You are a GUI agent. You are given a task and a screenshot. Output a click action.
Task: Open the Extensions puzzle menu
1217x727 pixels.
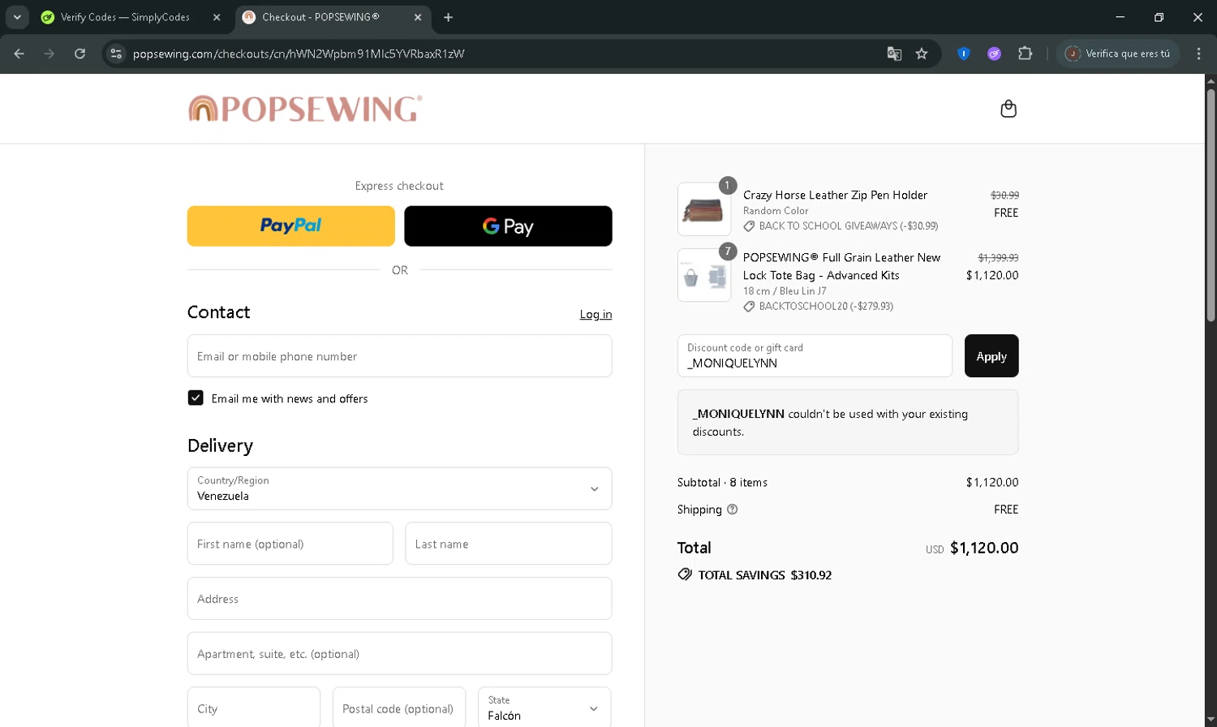(1025, 54)
